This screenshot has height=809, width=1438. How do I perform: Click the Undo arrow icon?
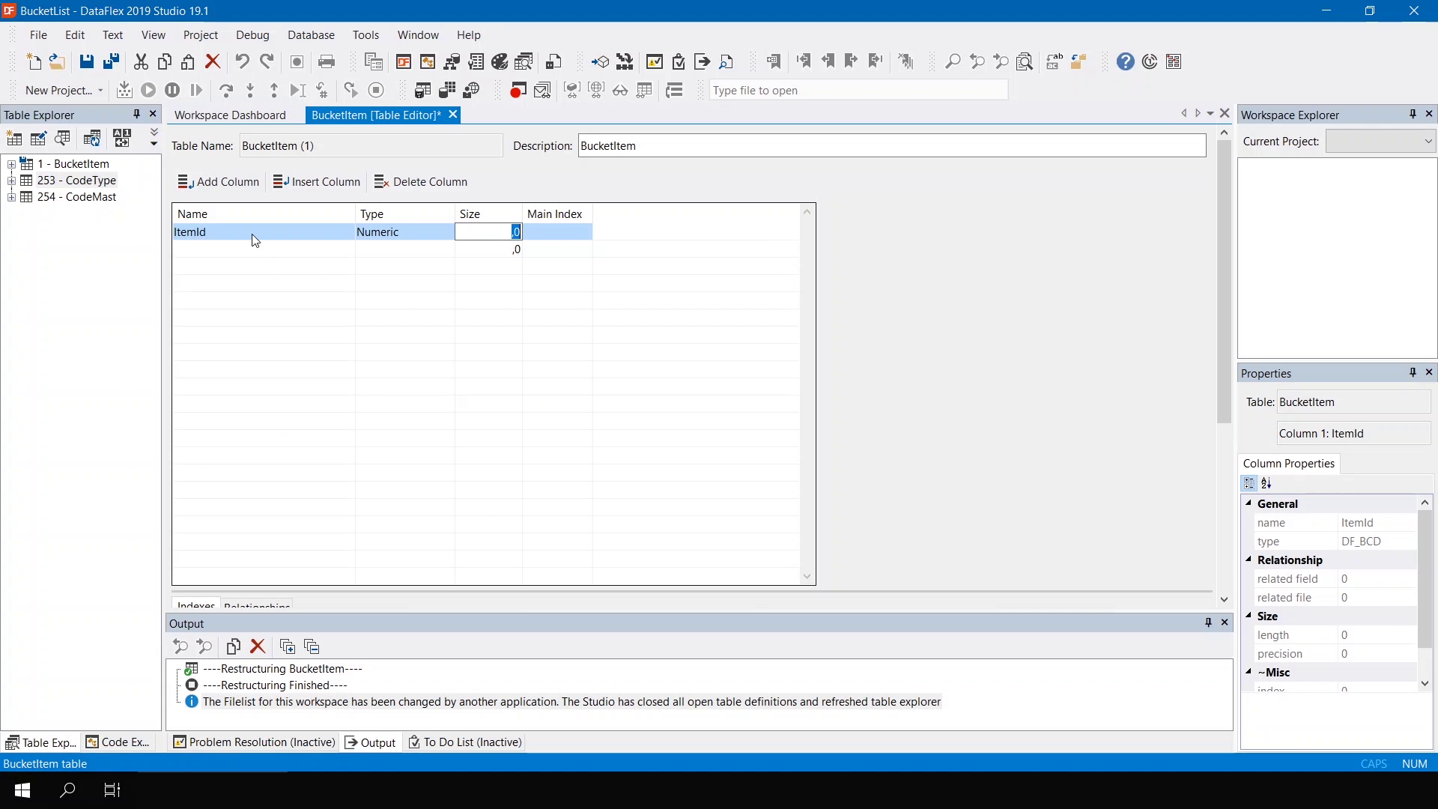pyautogui.click(x=242, y=62)
